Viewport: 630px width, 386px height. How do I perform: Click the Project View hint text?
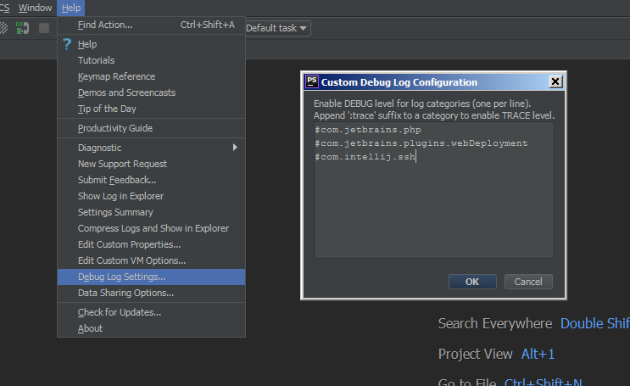476,354
